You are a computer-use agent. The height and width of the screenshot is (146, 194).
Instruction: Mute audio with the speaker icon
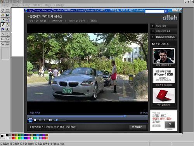tap(50, 120)
